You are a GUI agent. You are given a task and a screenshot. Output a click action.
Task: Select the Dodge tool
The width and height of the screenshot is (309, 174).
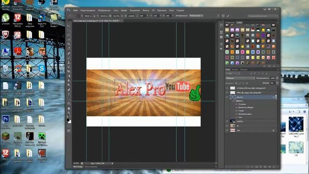[x=69, y=85]
